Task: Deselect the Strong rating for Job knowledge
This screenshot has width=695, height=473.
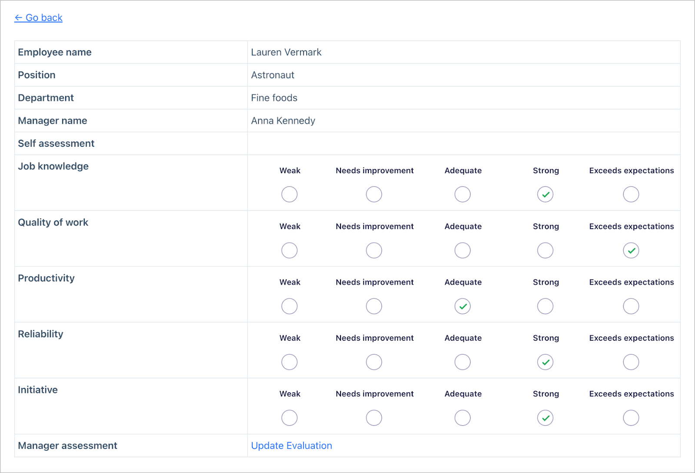Action: 546,194
